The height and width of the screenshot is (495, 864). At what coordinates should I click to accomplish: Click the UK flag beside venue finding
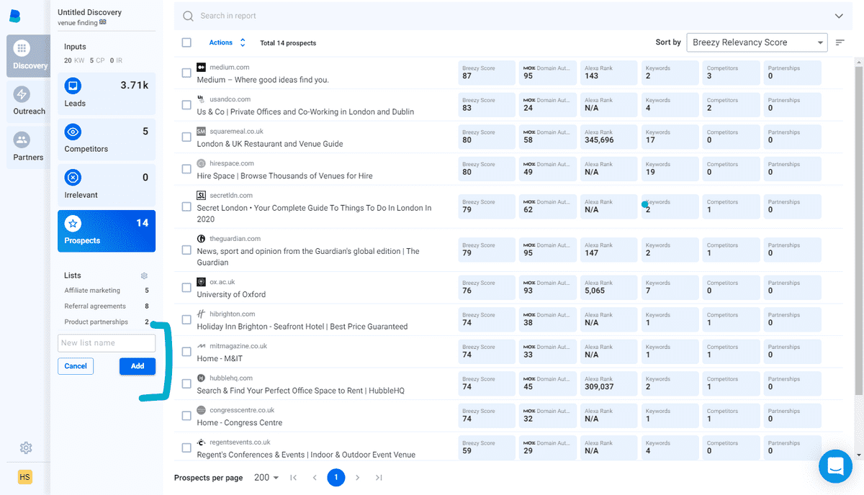point(103,22)
